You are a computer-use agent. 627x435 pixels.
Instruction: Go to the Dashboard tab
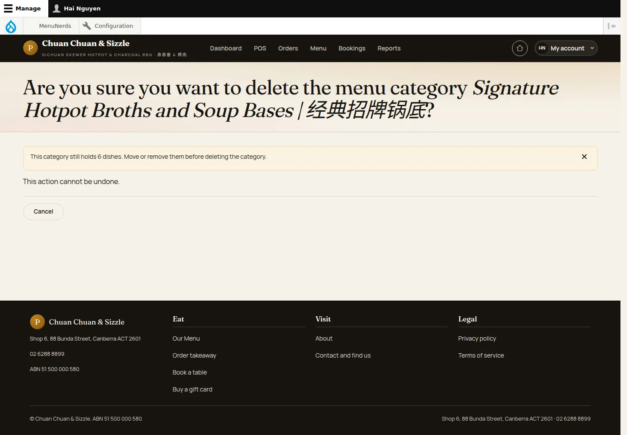(x=226, y=48)
